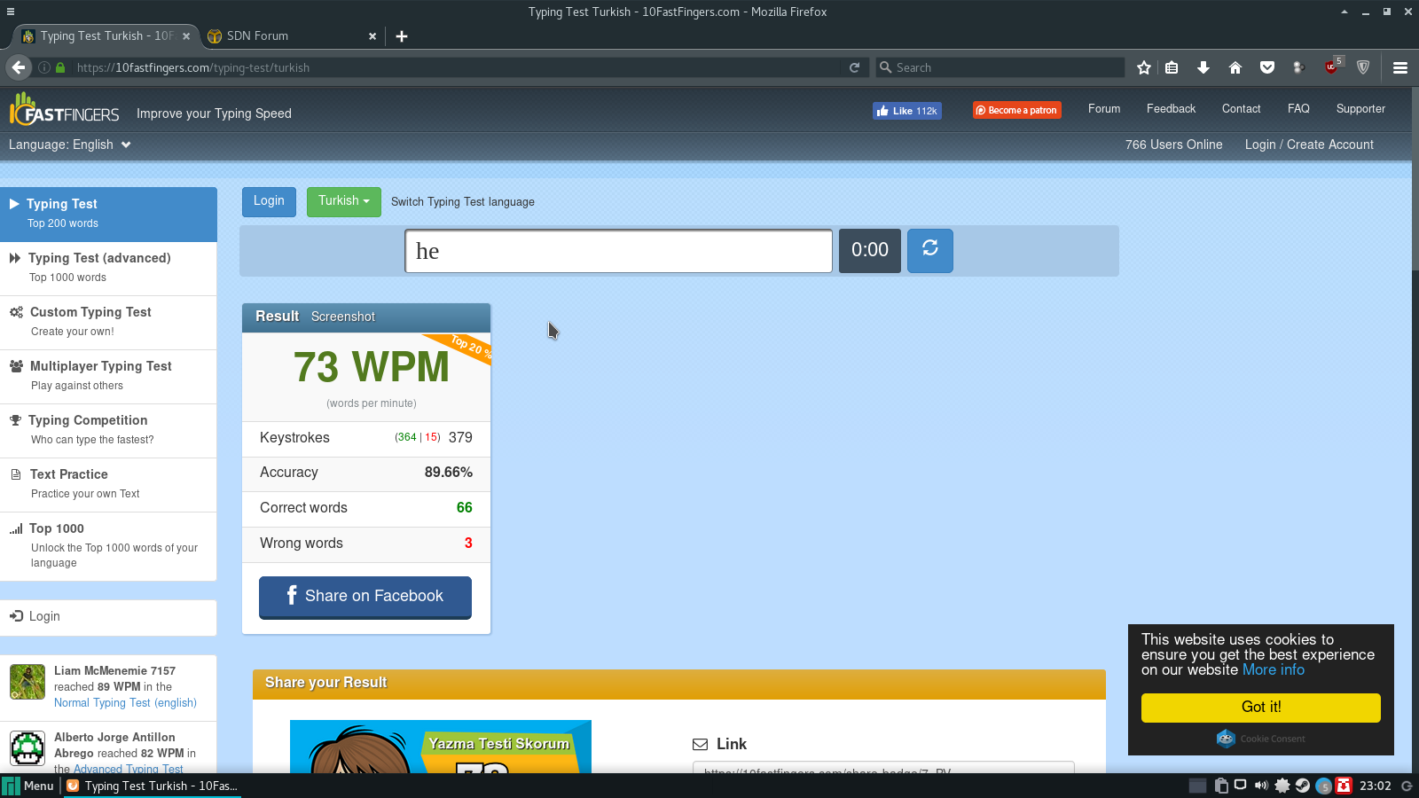Click the red download manager tray icon
The height and width of the screenshot is (798, 1419).
[1344, 786]
